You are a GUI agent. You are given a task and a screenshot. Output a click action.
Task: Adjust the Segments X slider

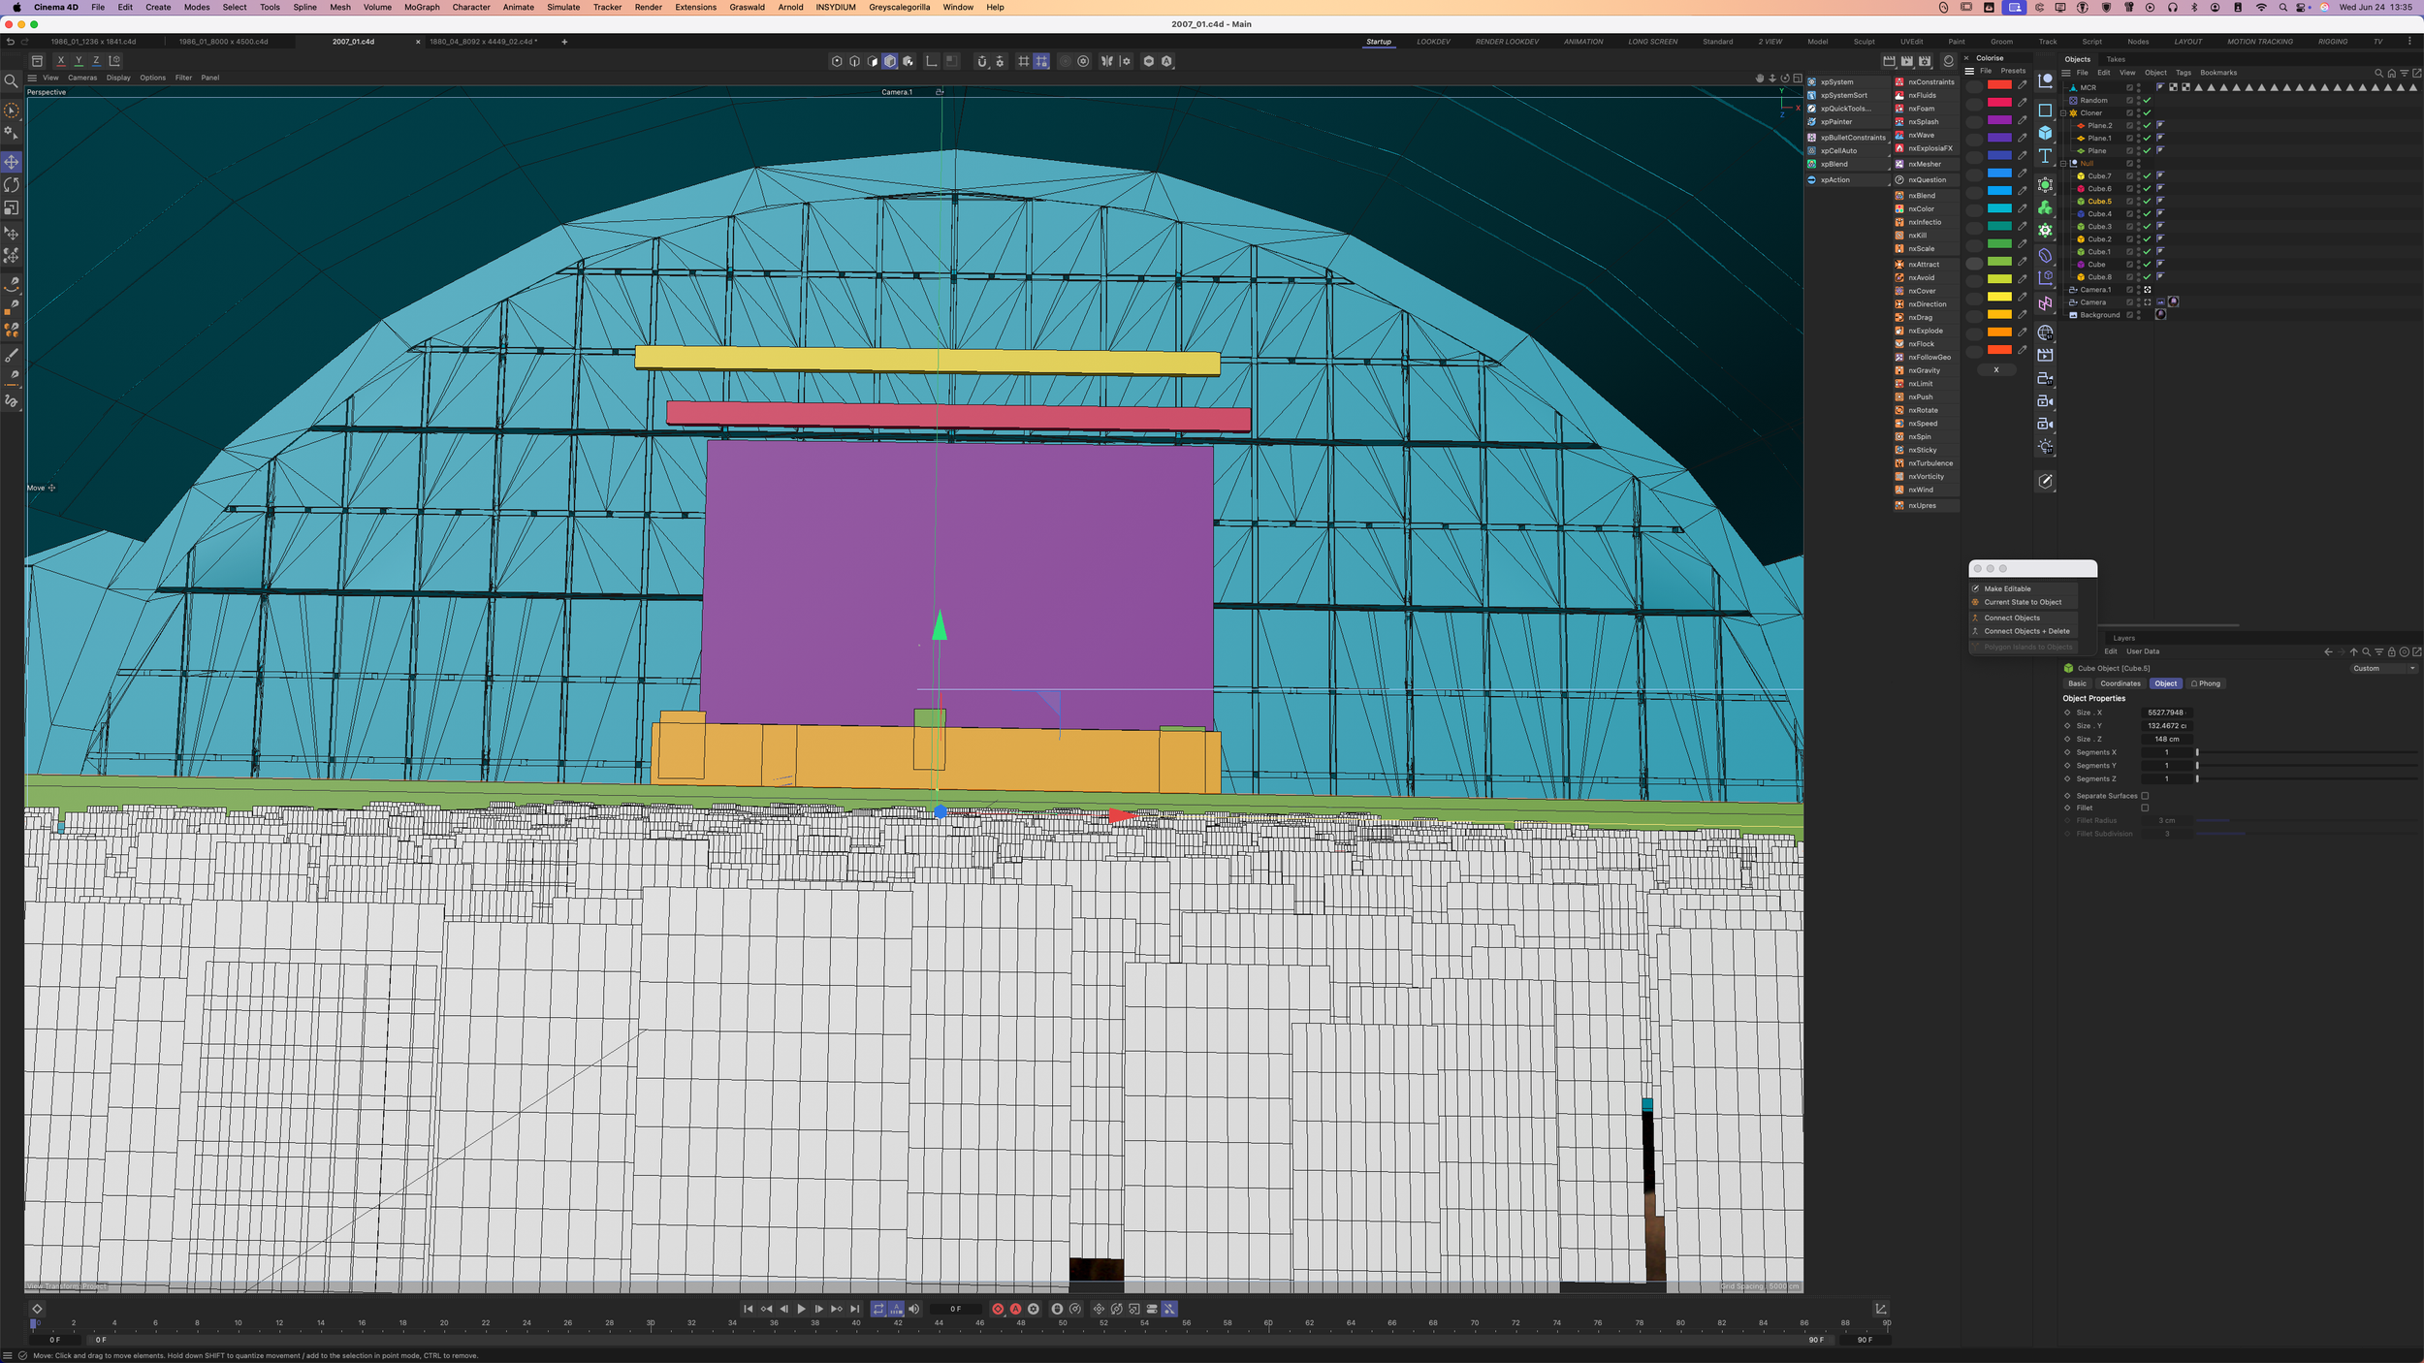pos(2308,752)
